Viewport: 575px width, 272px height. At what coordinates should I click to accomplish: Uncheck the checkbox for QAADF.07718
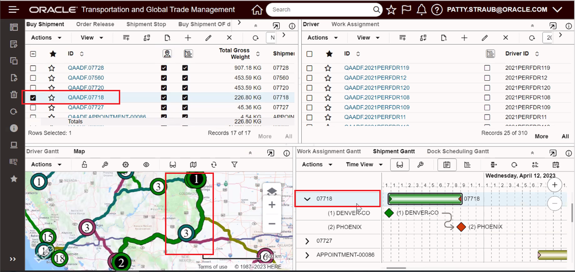point(33,98)
